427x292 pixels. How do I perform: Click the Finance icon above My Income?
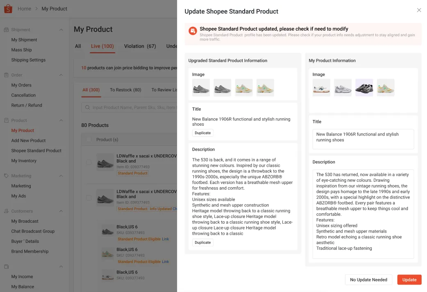coord(6,267)
